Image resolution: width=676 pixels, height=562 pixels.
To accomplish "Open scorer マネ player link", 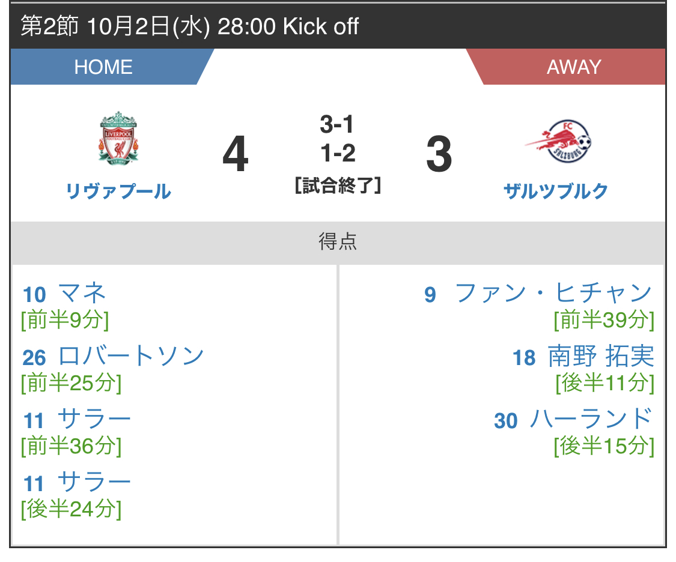I will 82,293.
